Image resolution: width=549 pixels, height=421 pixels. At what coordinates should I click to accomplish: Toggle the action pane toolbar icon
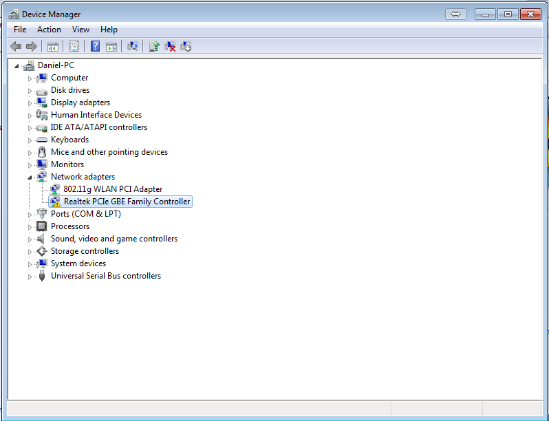(x=111, y=46)
